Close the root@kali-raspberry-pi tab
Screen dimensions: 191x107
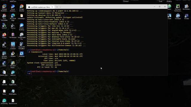[x=52, y=7]
